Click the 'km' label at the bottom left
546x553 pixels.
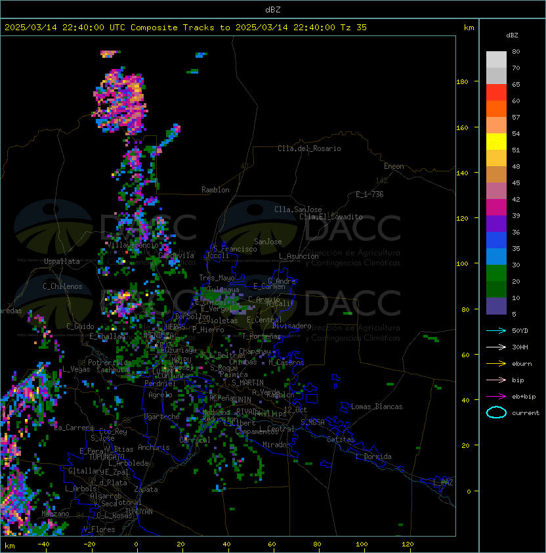10,546
